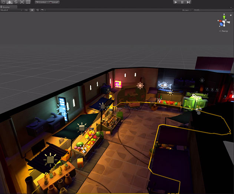The width and height of the screenshot is (234, 194).
Task: Switch to the Scene tab
Action: pos(5,7)
